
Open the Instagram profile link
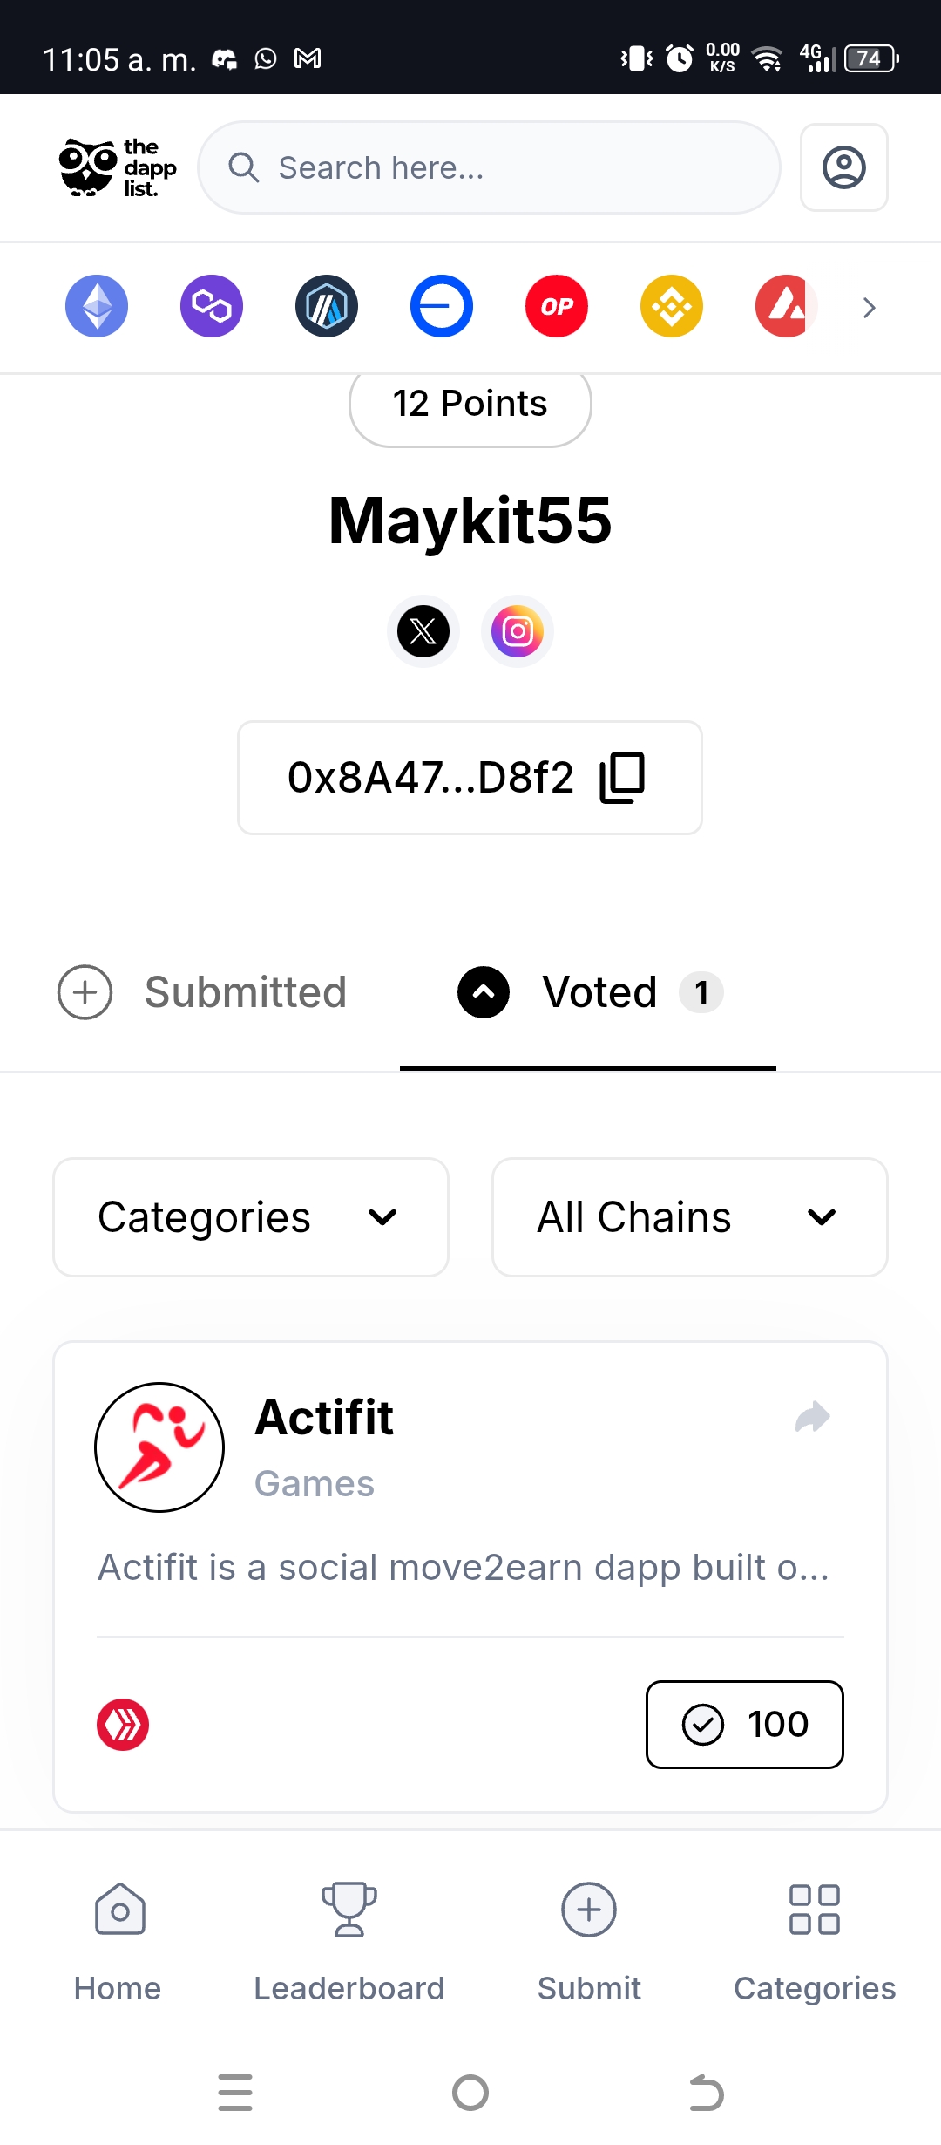click(518, 631)
